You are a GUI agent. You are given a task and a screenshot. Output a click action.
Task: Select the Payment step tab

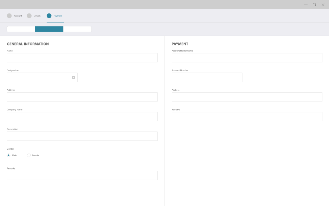click(x=55, y=16)
